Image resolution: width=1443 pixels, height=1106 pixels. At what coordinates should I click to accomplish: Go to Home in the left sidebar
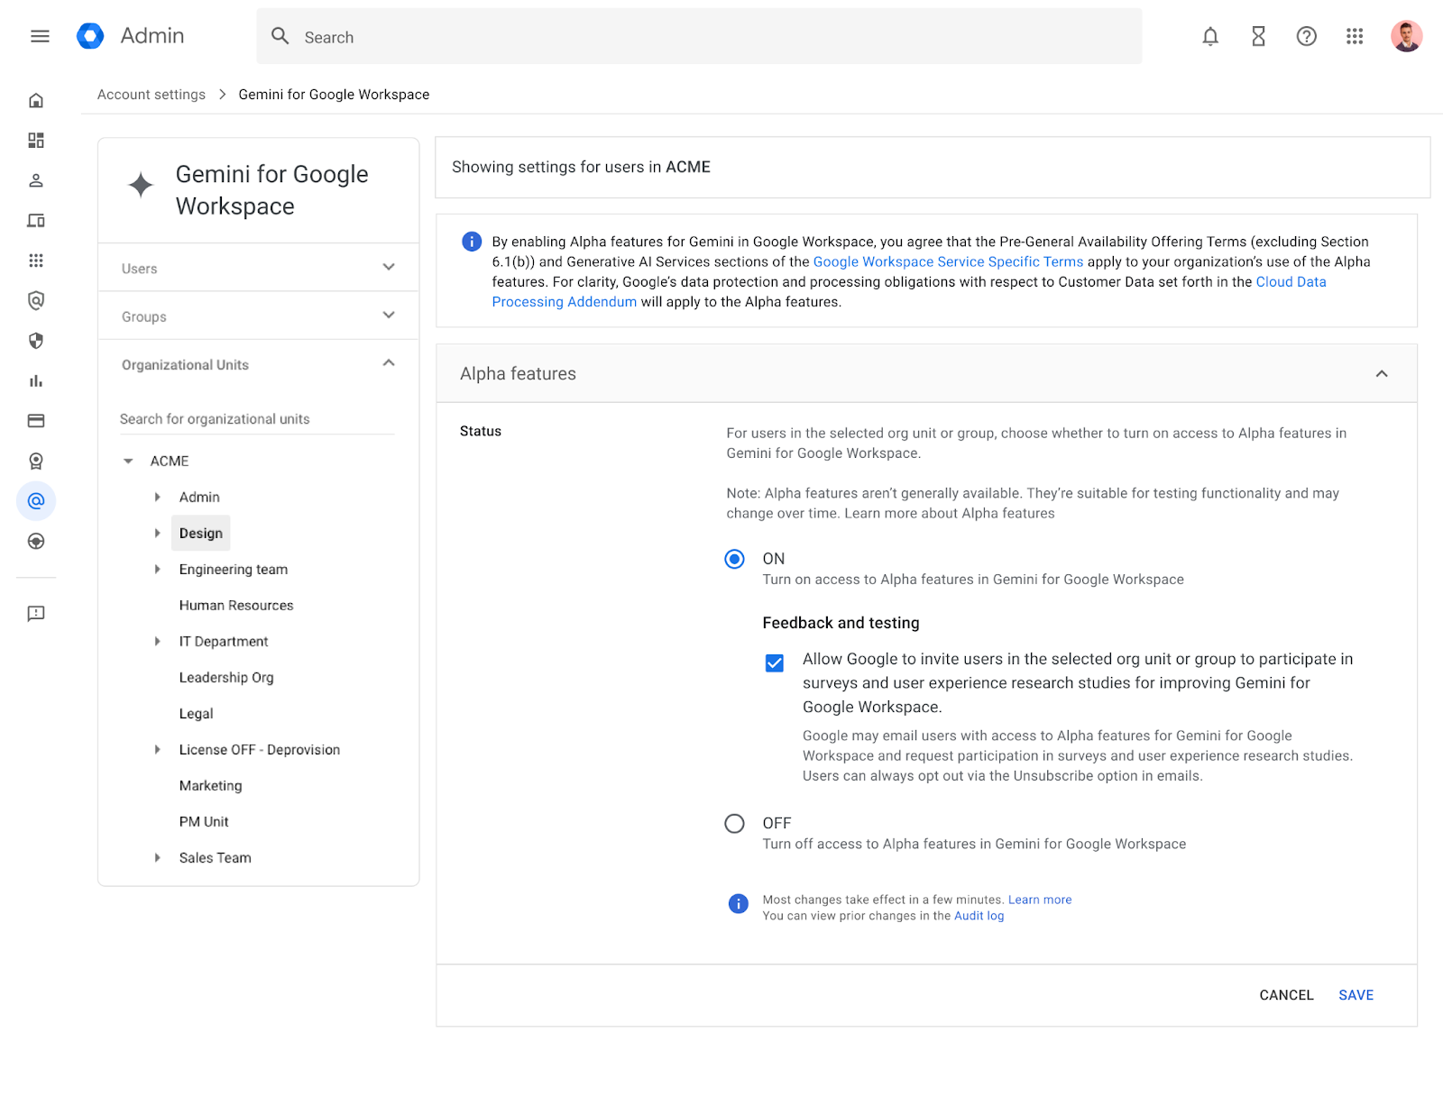[36, 100]
